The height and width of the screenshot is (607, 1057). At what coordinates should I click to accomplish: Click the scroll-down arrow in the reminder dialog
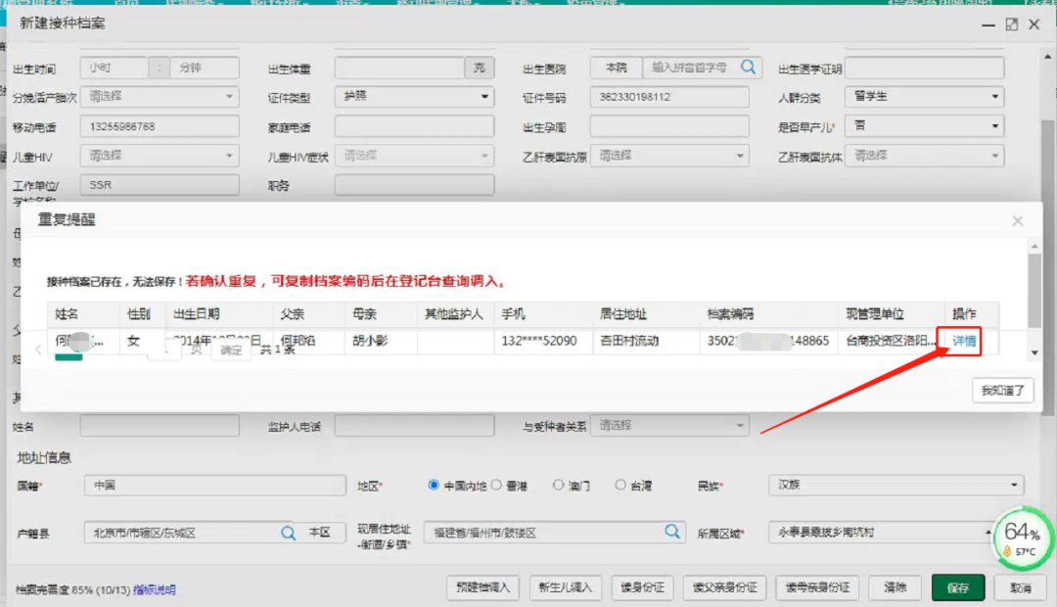pyautogui.click(x=1034, y=350)
